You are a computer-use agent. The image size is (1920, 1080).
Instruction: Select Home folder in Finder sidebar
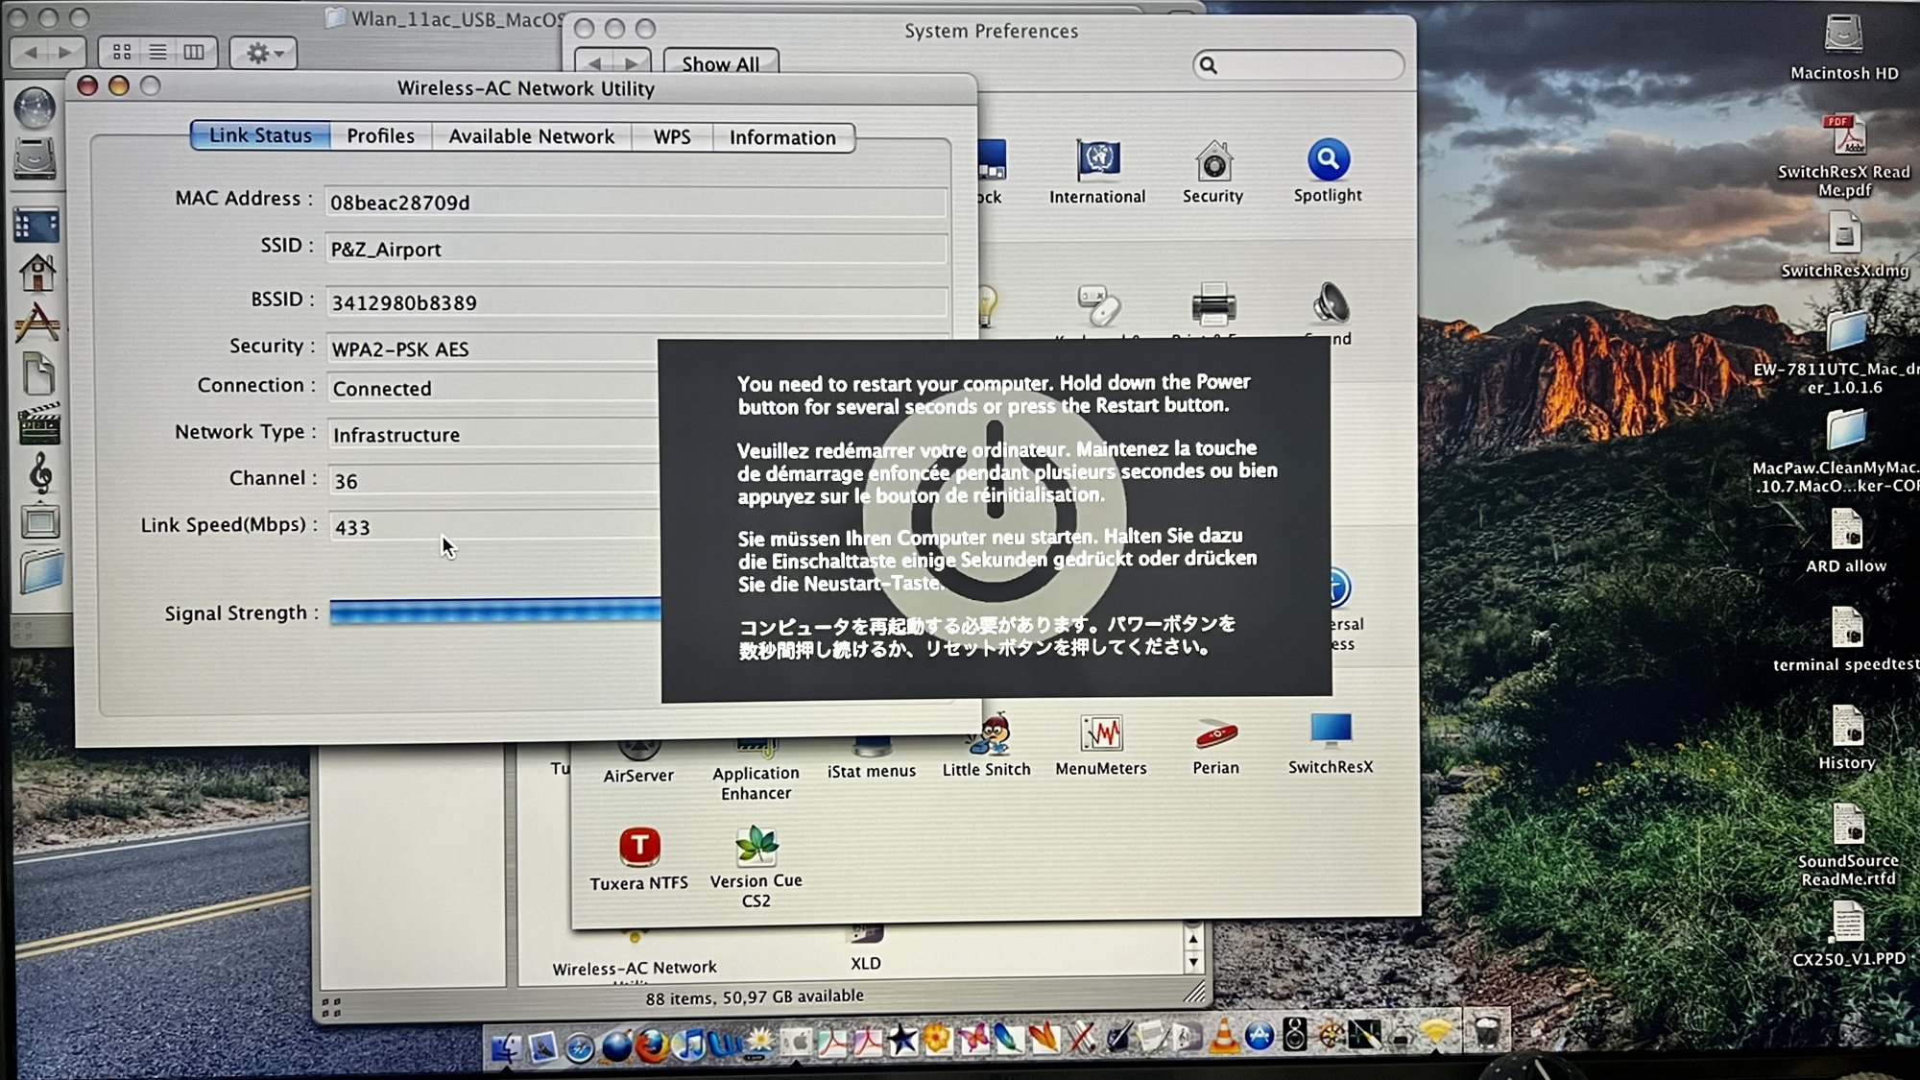coord(37,273)
